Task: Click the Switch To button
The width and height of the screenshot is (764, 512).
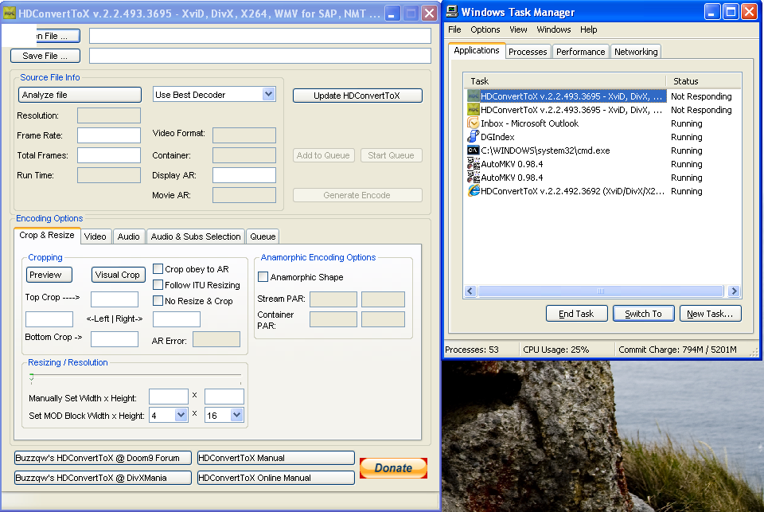Action: (643, 314)
